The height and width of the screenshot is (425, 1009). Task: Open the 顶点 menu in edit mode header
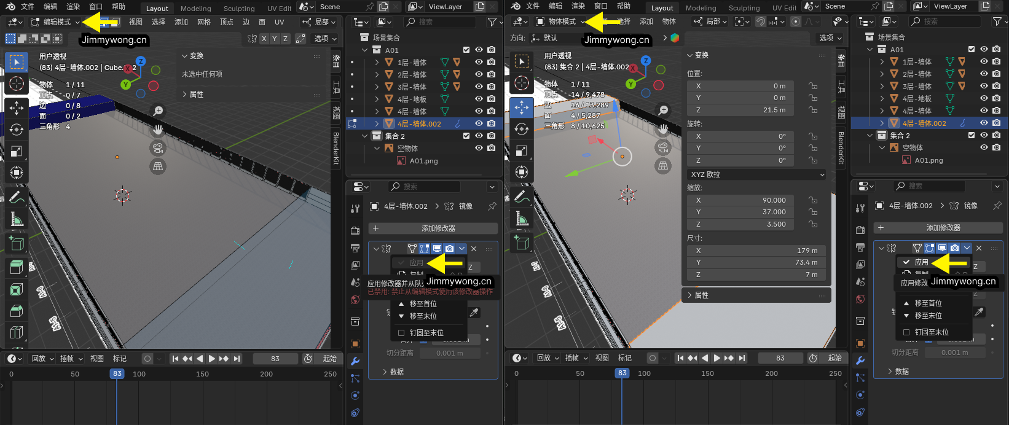click(x=227, y=21)
